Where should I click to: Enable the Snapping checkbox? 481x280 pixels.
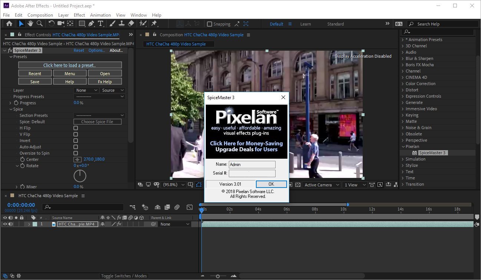coord(210,24)
